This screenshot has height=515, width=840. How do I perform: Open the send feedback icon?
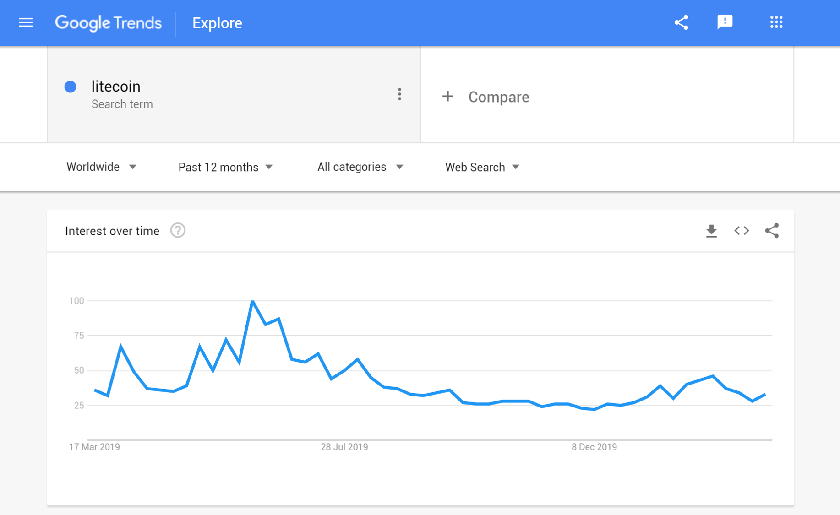(x=725, y=22)
